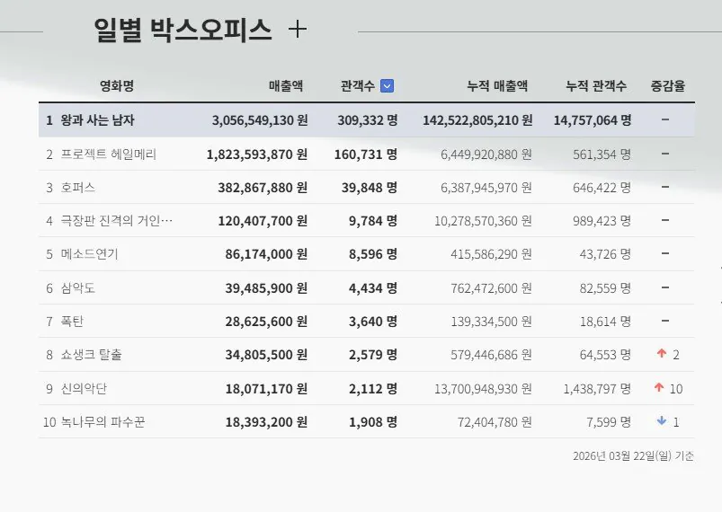
Task: Click the red up arrow for 쇼생크 탈출
Action: [662, 355]
